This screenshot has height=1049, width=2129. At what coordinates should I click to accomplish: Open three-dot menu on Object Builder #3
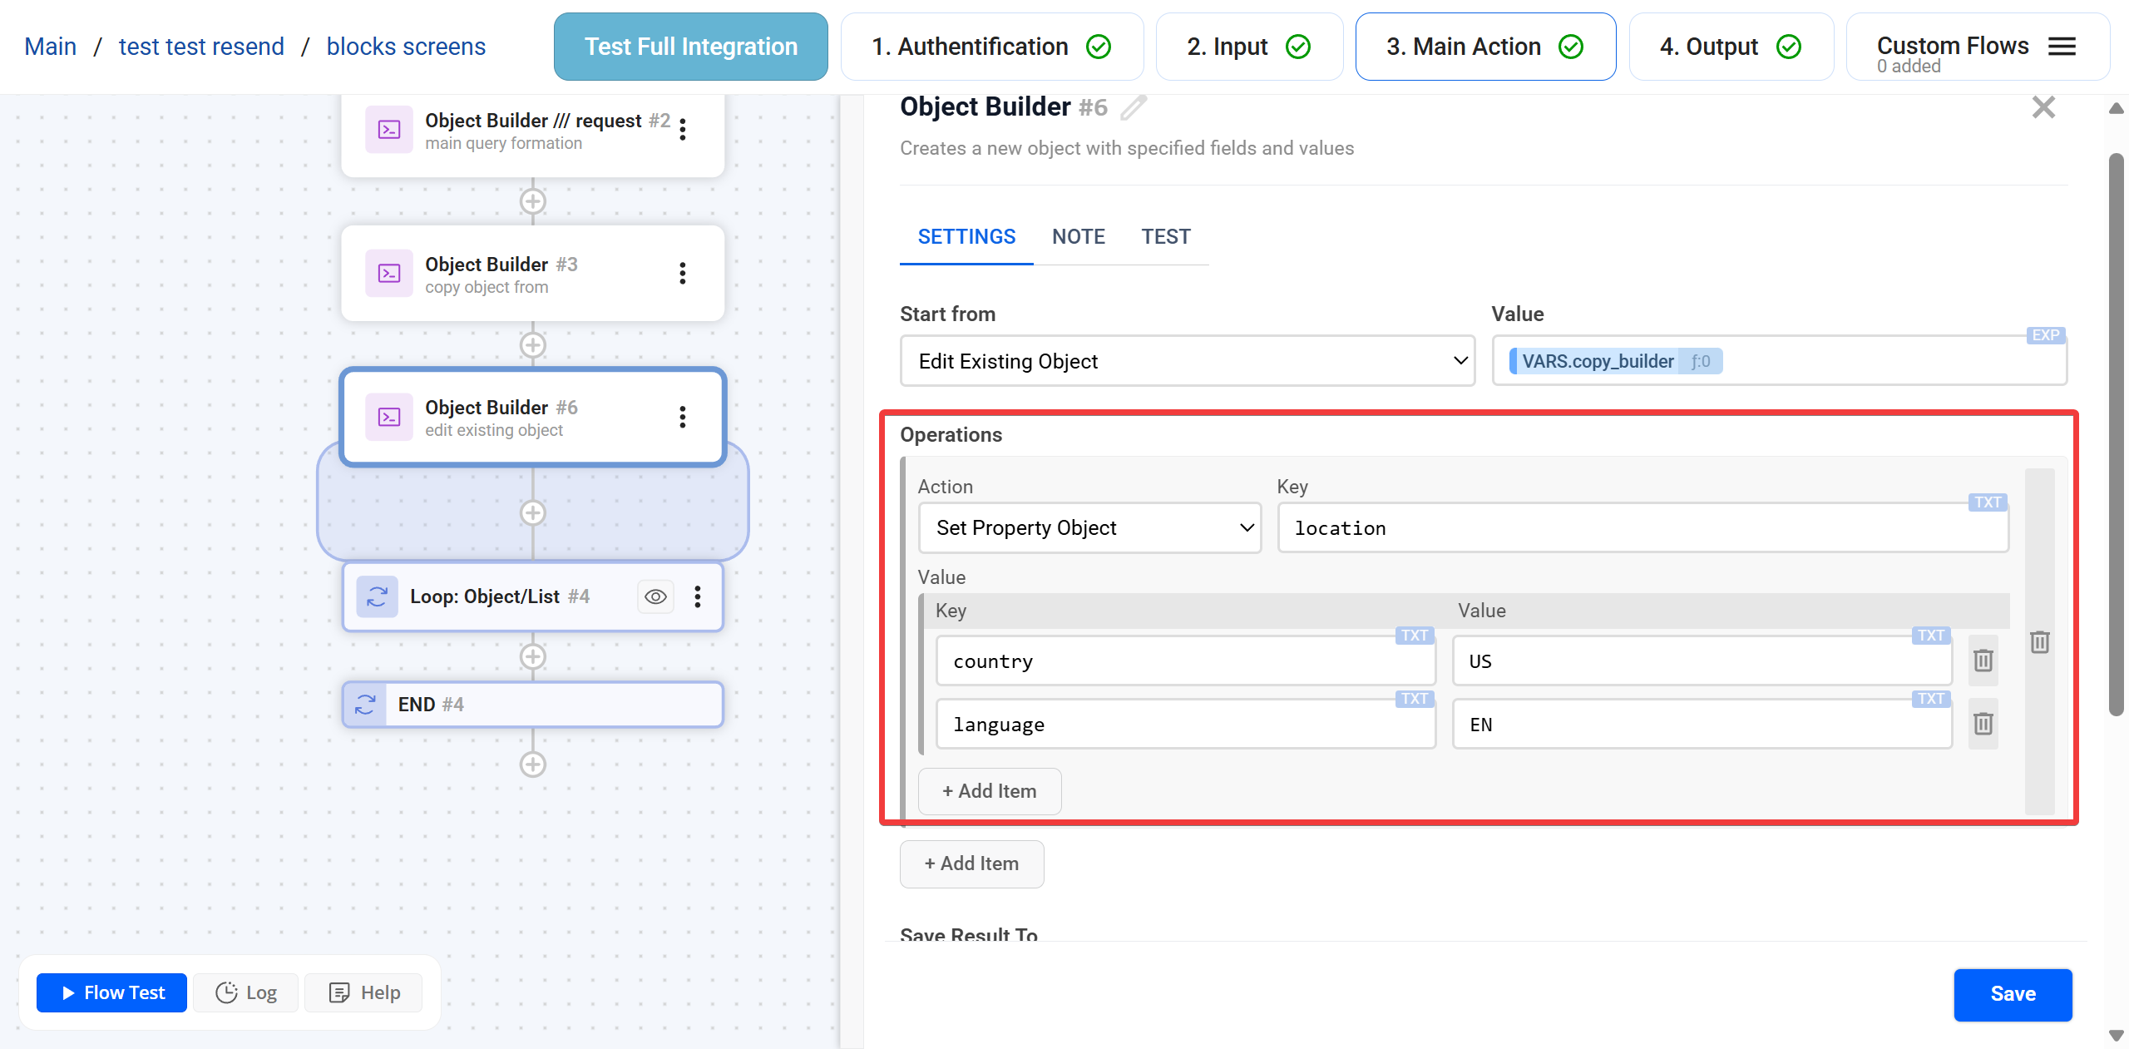click(x=682, y=274)
